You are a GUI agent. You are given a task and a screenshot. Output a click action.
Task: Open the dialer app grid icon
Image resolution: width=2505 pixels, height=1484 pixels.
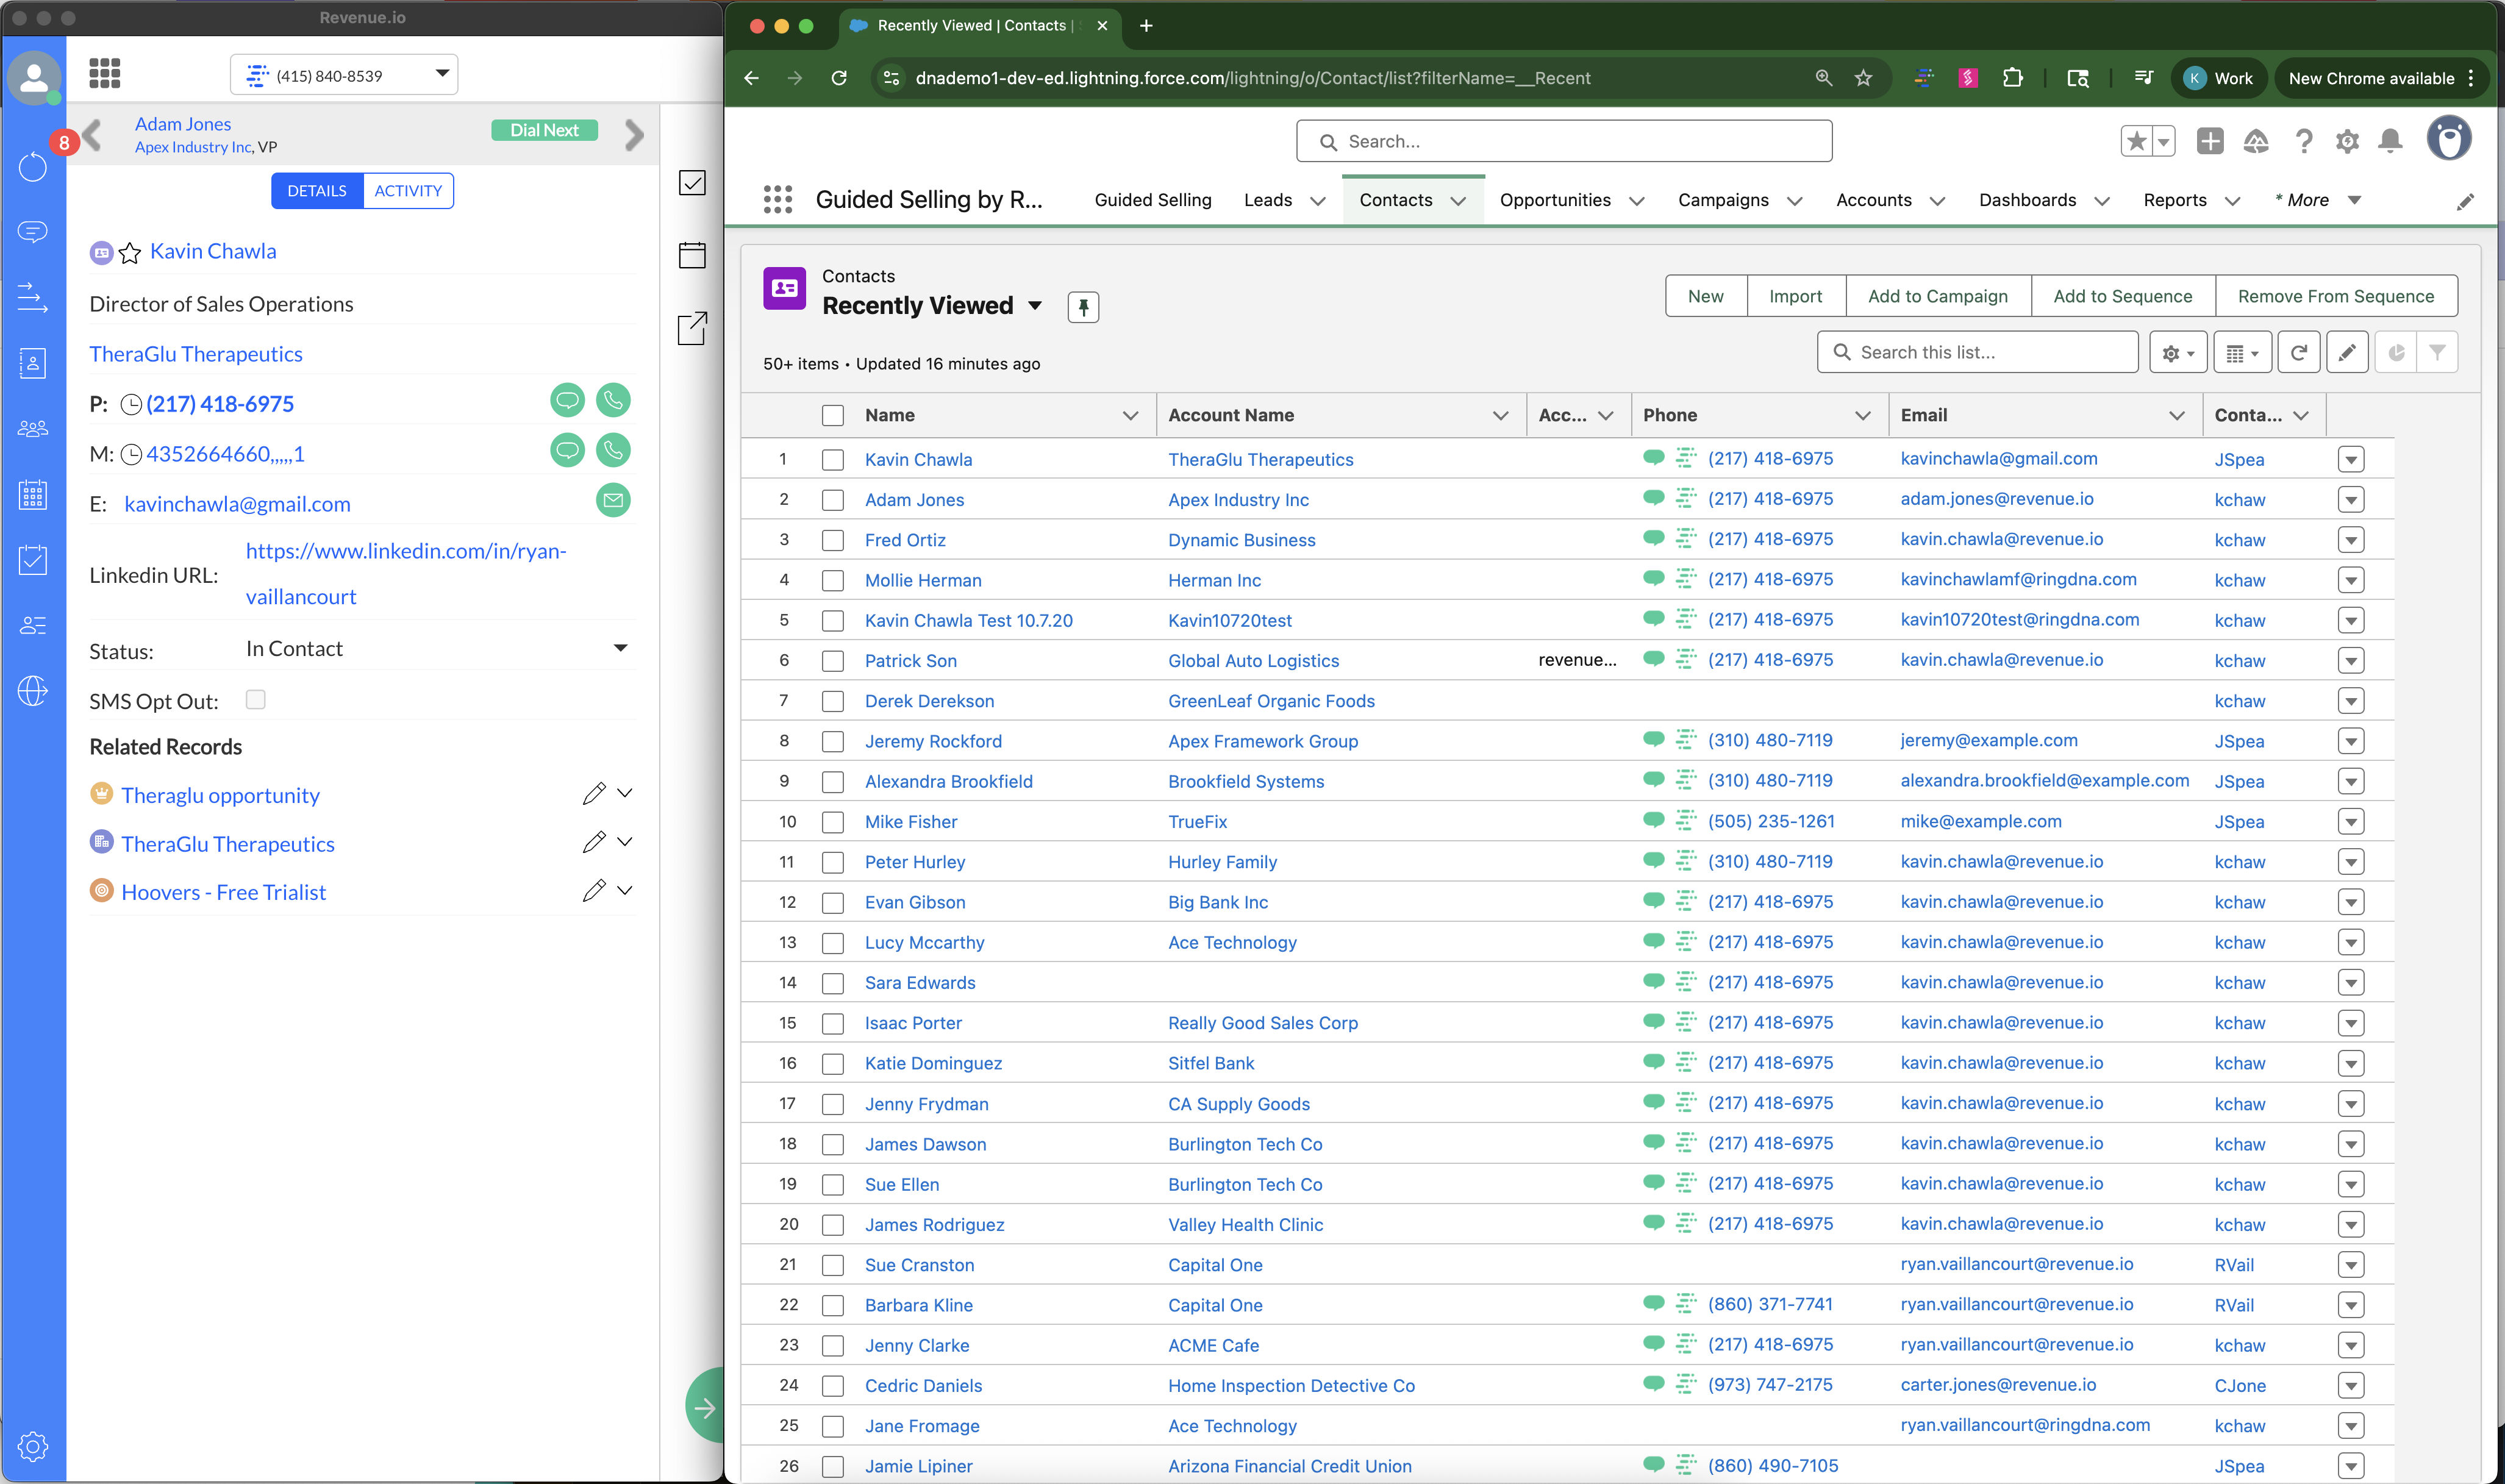105,73
